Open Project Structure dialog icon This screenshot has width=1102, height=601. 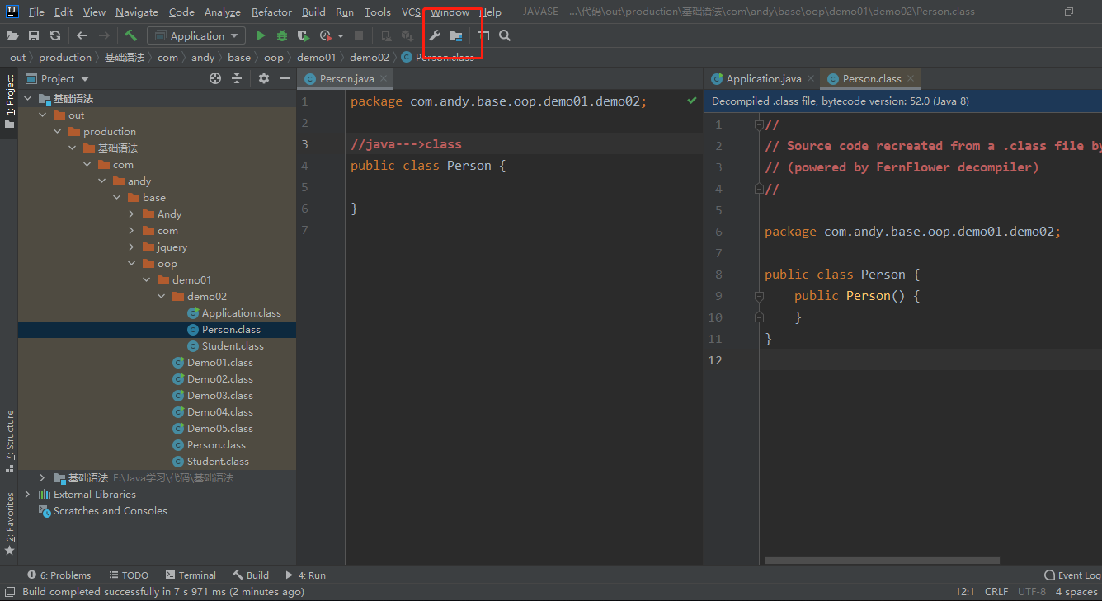point(455,35)
